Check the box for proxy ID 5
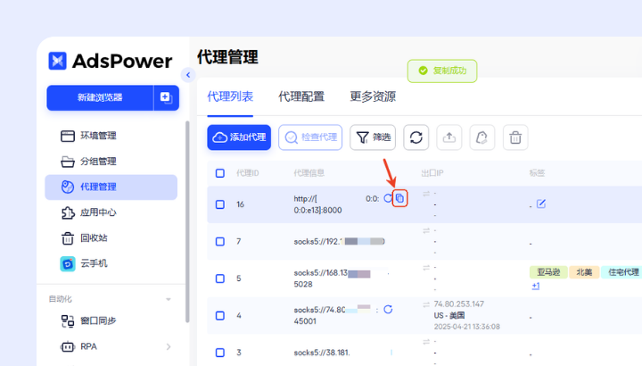 (220, 279)
